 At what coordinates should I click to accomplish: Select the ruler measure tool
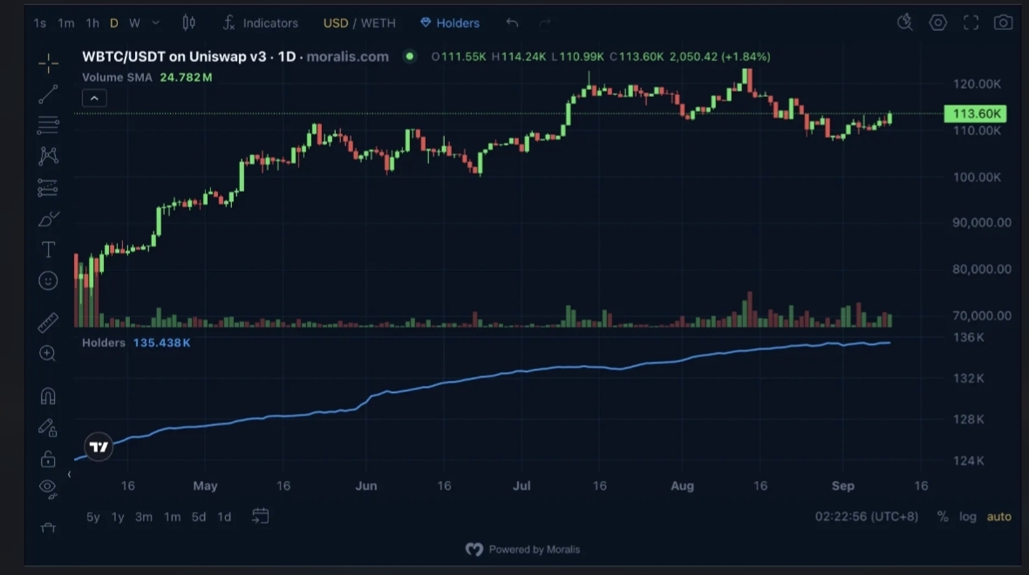(48, 322)
